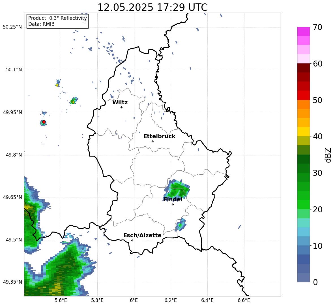Click the small storm cell near 49.98°N 5.67°E
The image size is (335, 306).
point(74,101)
